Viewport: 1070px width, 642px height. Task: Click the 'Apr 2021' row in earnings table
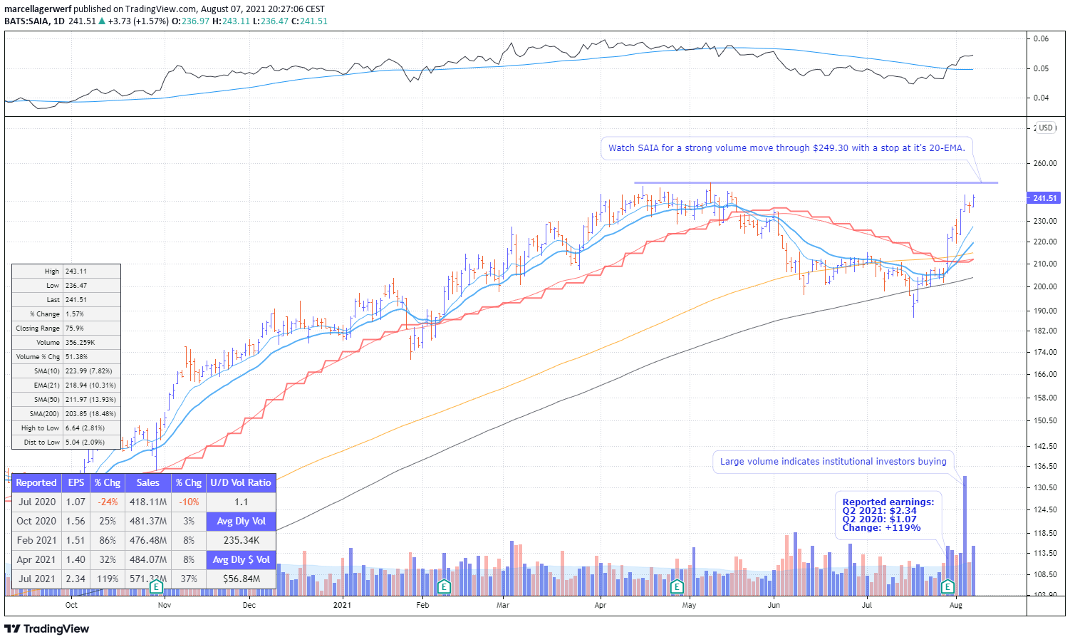point(109,560)
